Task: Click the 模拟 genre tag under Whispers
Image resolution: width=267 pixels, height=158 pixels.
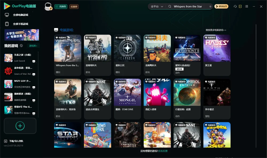Action: (x=58, y=72)
